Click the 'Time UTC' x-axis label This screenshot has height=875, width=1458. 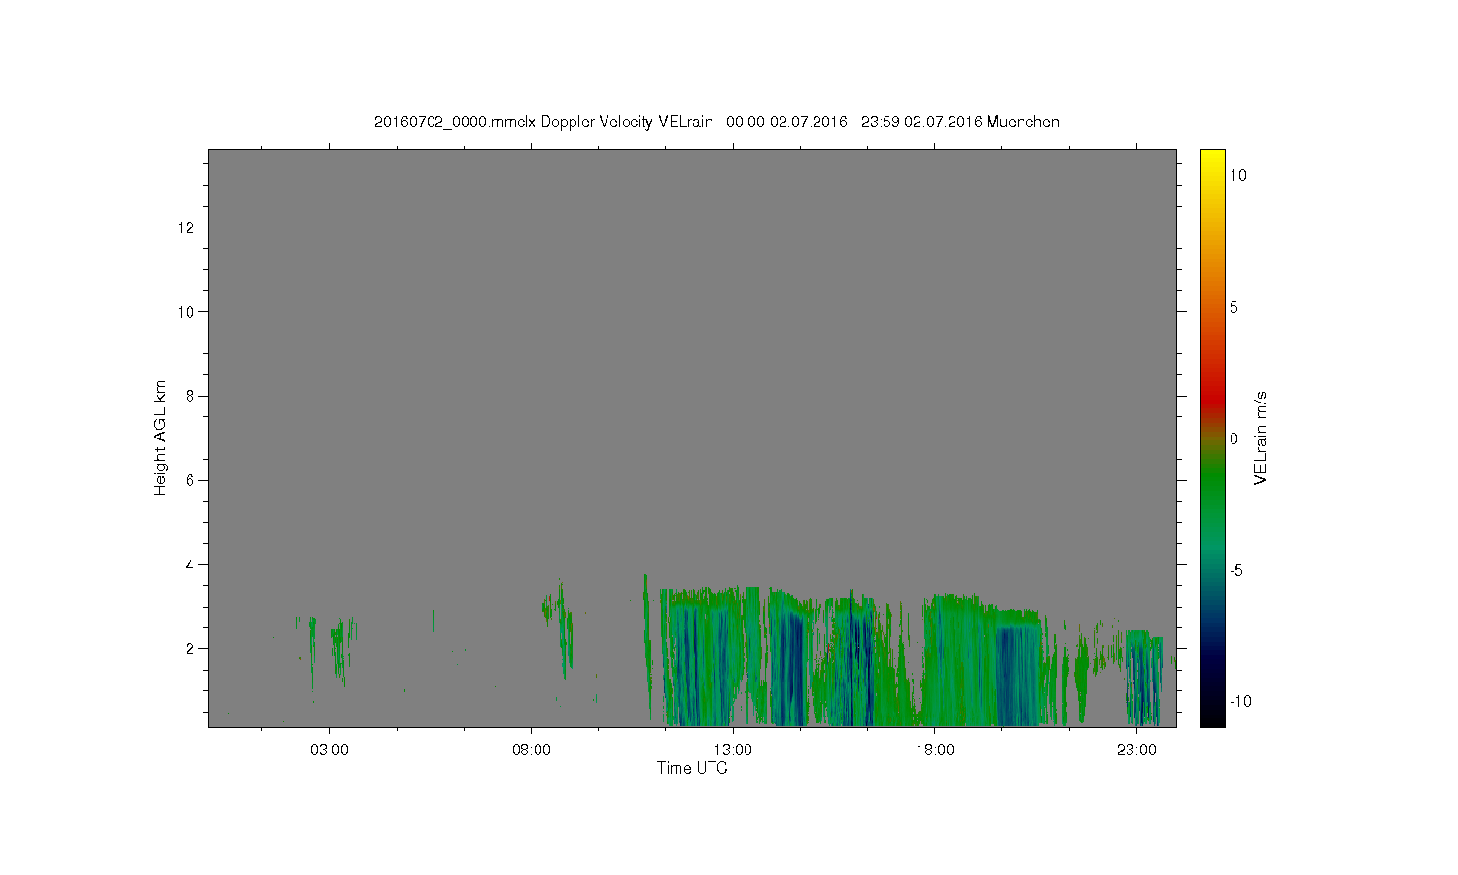tap(691, 768)
